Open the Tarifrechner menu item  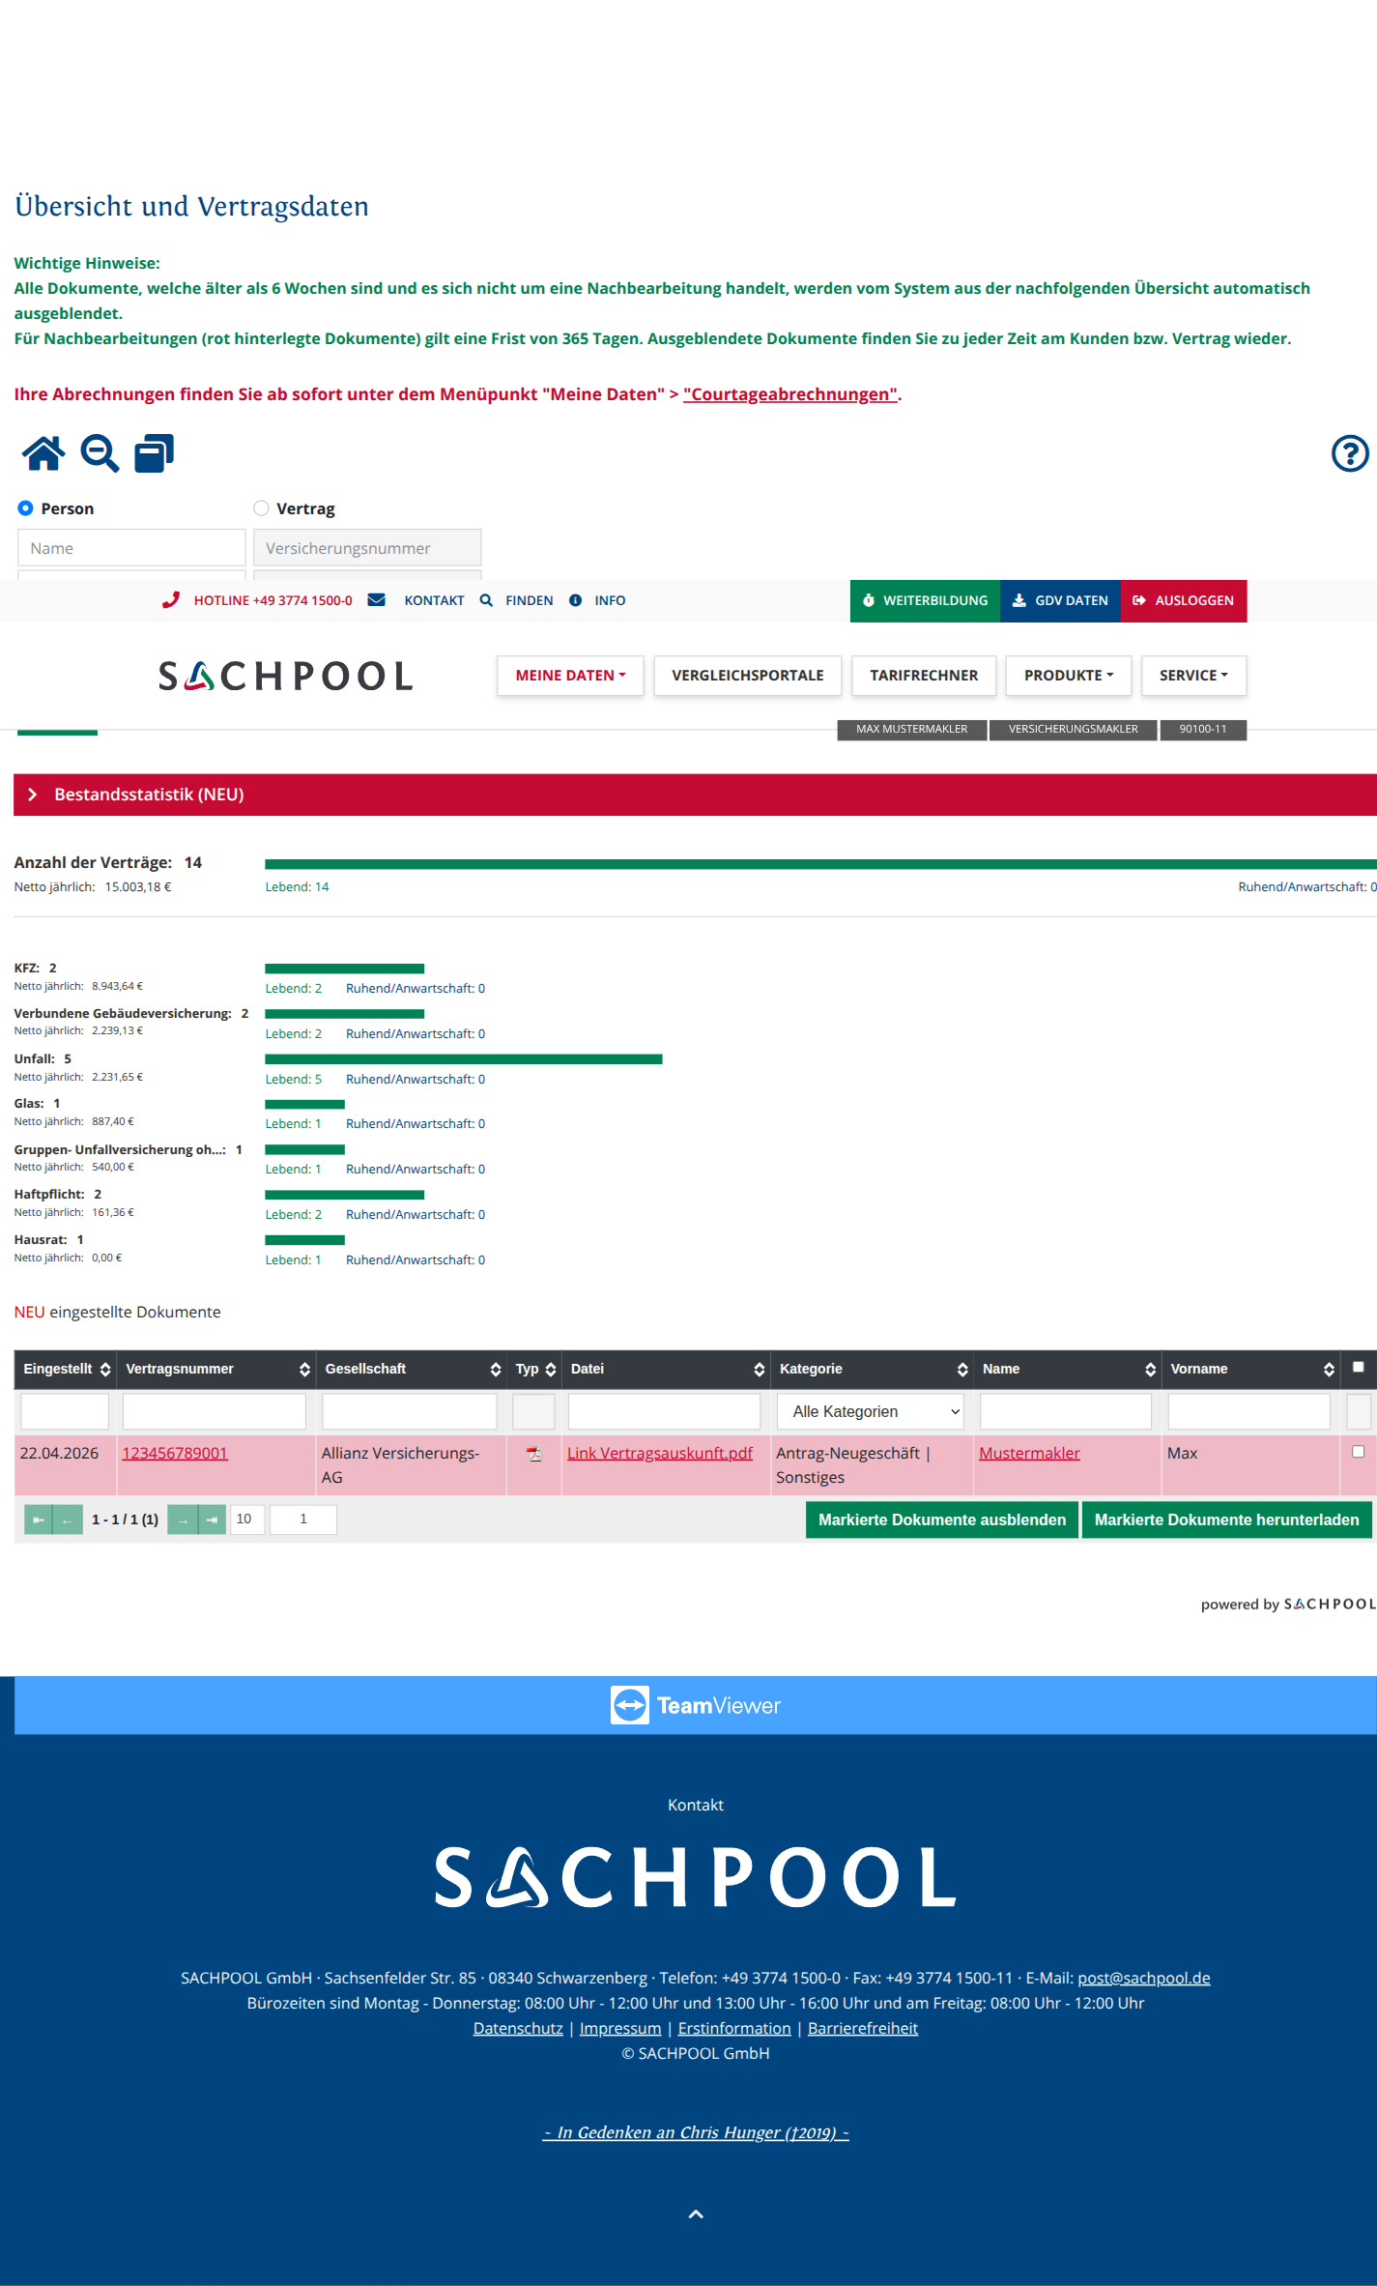(924, 676)
